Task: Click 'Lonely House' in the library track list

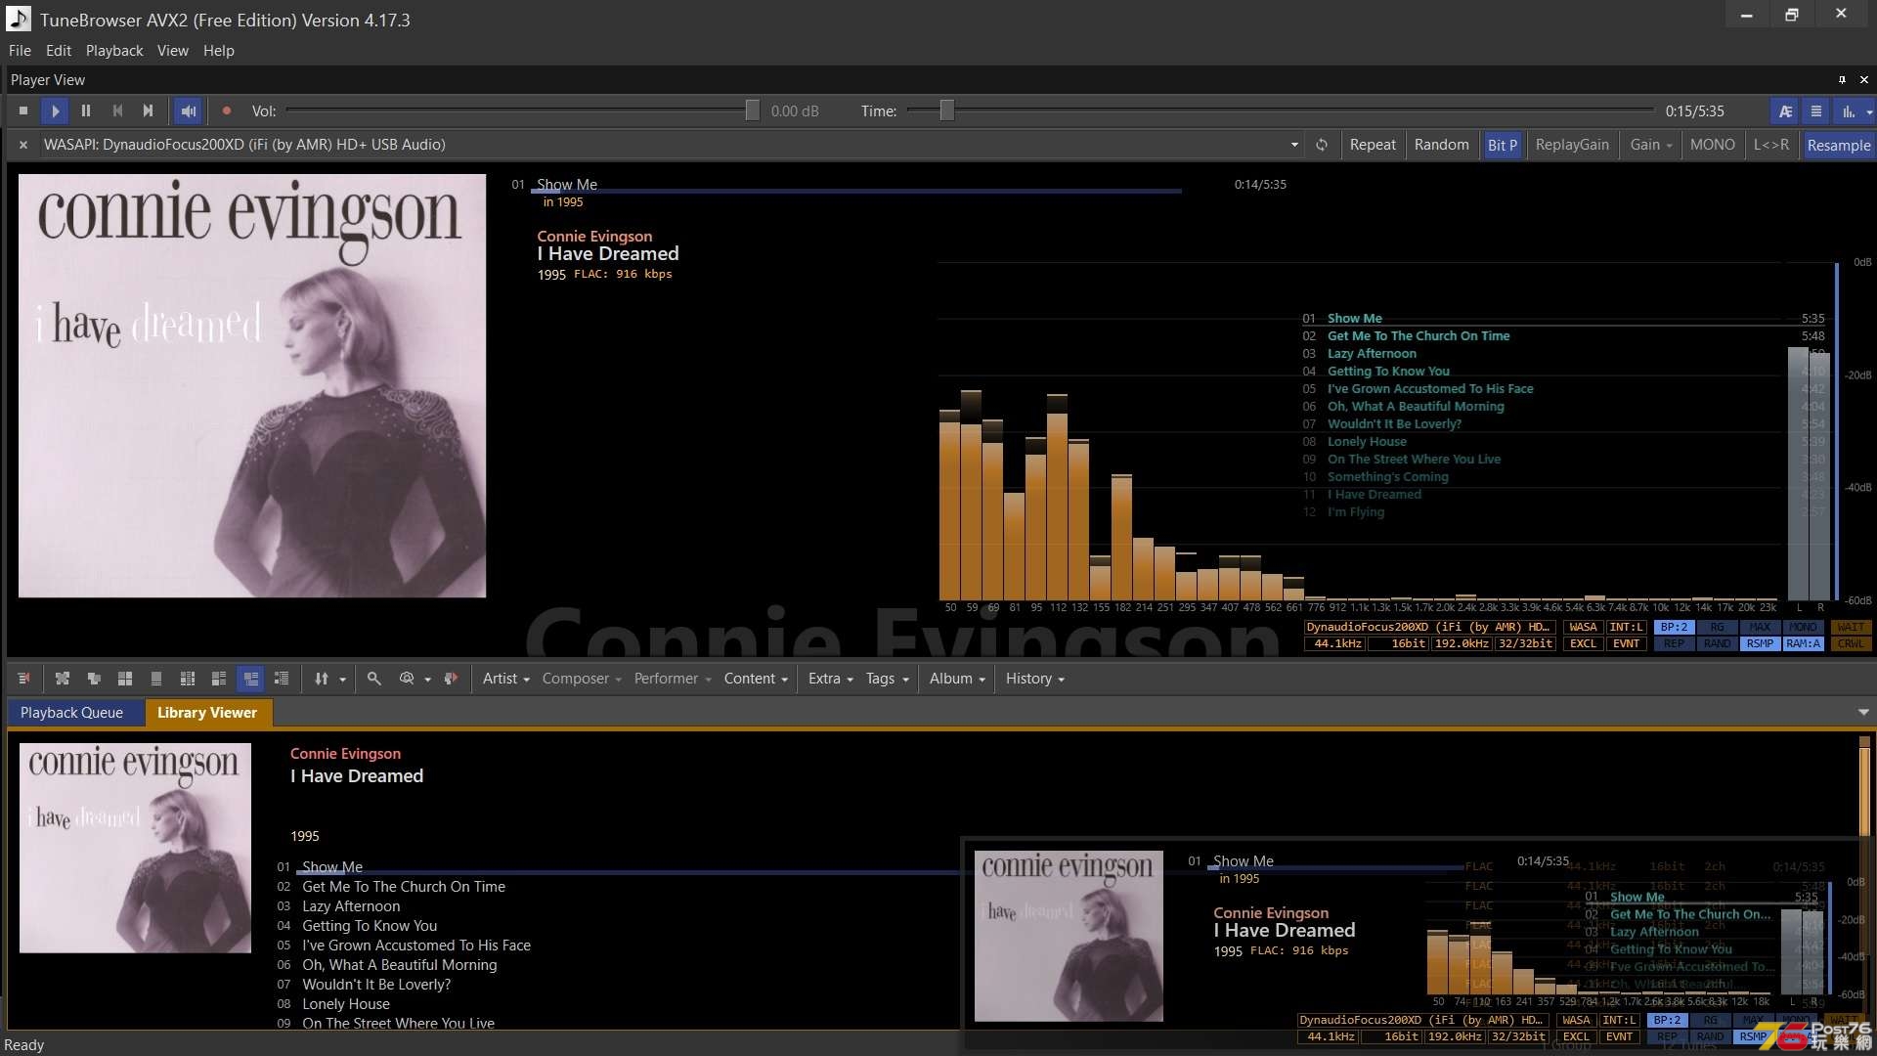Action: click(346, 1004)
